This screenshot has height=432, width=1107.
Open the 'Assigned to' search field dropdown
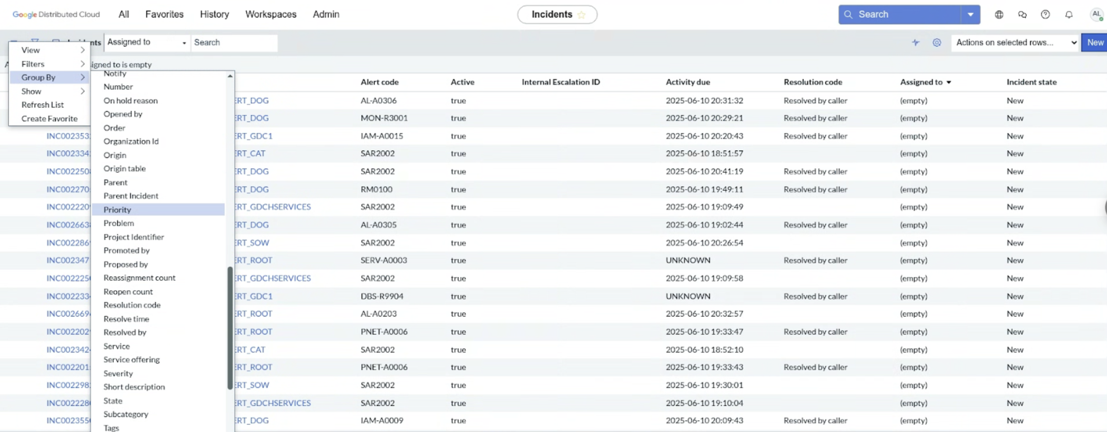point(147,43)
